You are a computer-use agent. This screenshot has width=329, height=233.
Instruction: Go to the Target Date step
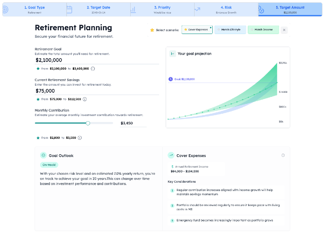point(98,9)
